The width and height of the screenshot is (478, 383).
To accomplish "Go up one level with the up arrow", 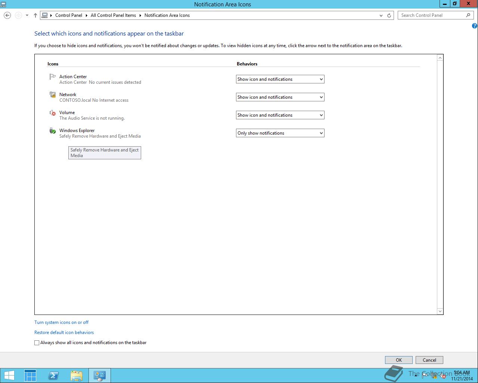I will (35, 15).
